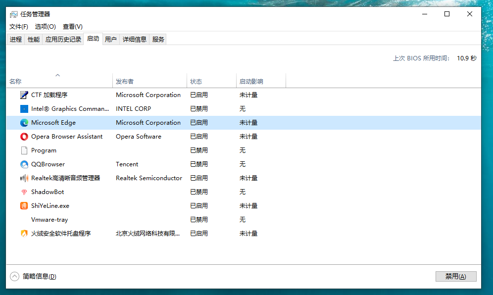
Task: Click 无 impact in Vmware-tray row
Action: click(243, 220)
